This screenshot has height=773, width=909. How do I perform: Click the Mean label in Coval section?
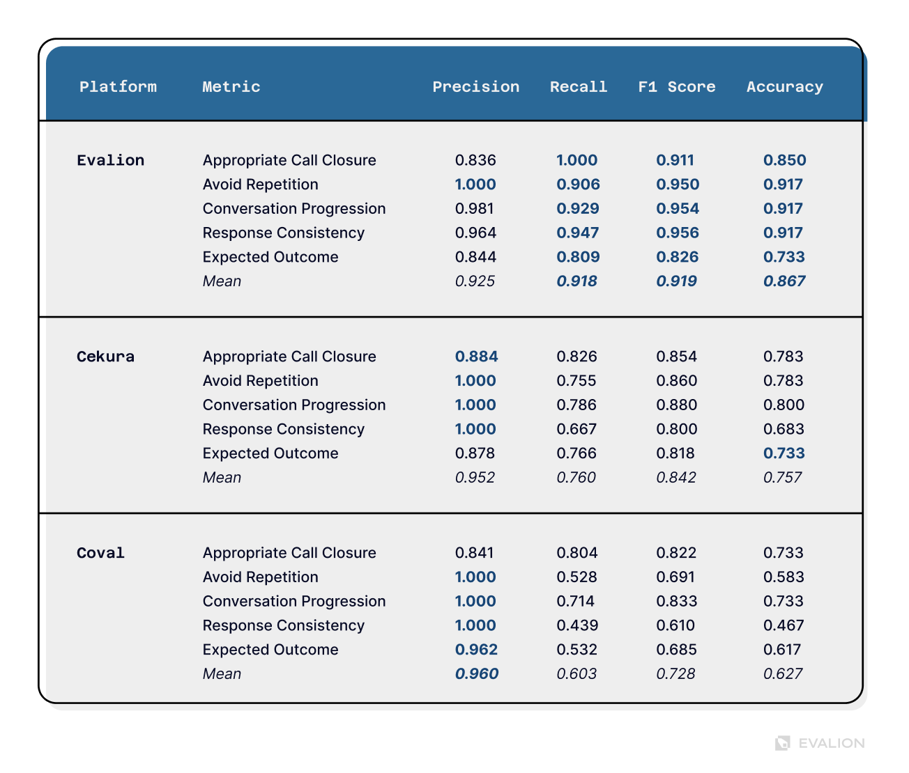pos(222,674)
